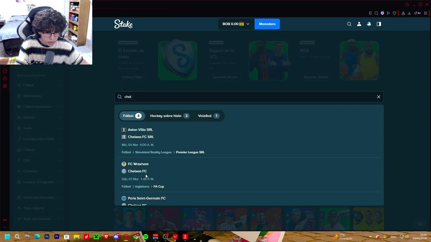431x242 pixels.
Task: Clear the search with the X
Action: click(x=378, y=97)
